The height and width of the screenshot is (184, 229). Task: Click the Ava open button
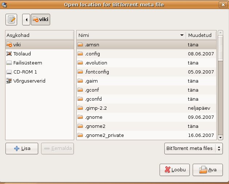tap(208, 170)
